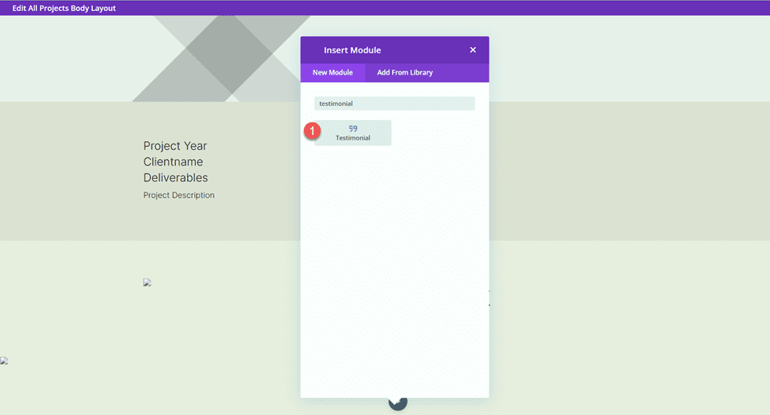Click the Edit All Projects Body Layout title
Screen dimensions: 770x415
point(64,8)
